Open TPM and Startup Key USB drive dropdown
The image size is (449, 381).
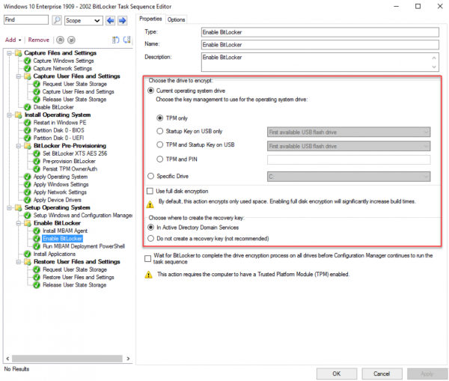(x=349, y=146)
